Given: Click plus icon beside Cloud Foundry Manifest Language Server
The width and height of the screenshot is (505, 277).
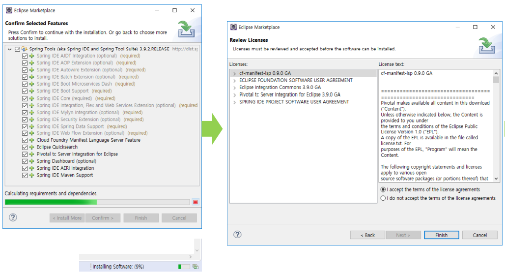Looking at the screenshot, I should pos(31,140).
